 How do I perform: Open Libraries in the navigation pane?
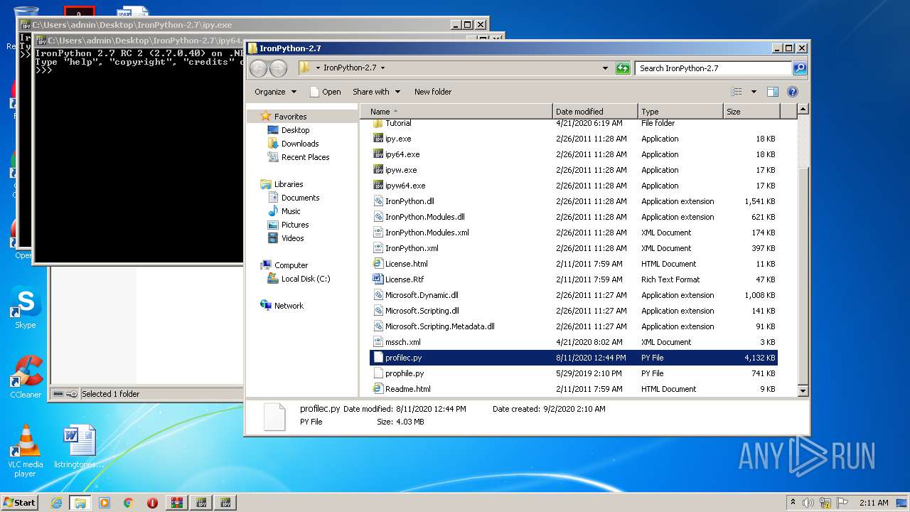(x=289, y=184)
